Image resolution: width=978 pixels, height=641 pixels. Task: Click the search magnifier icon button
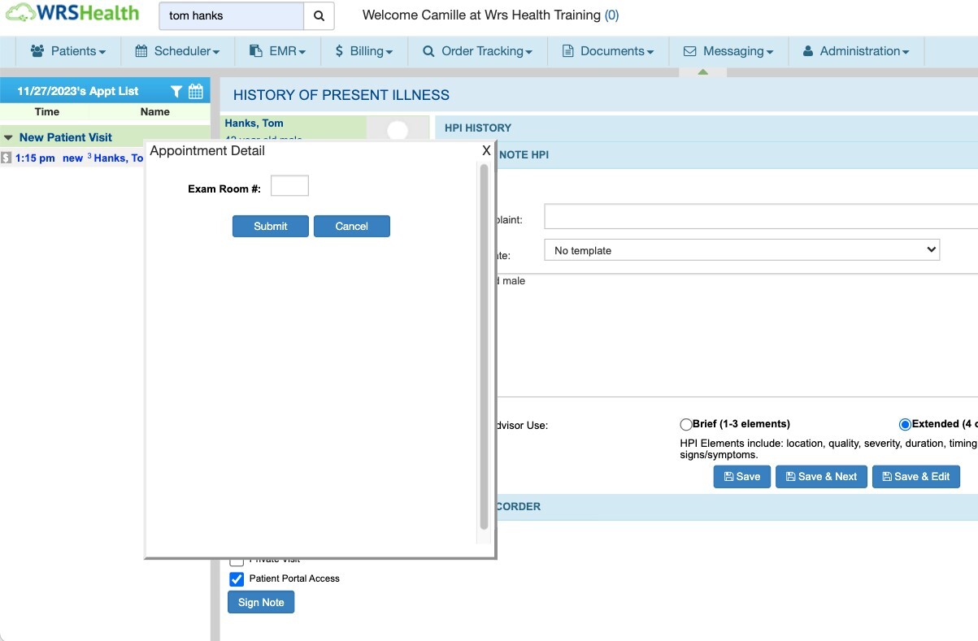(319, 15)
